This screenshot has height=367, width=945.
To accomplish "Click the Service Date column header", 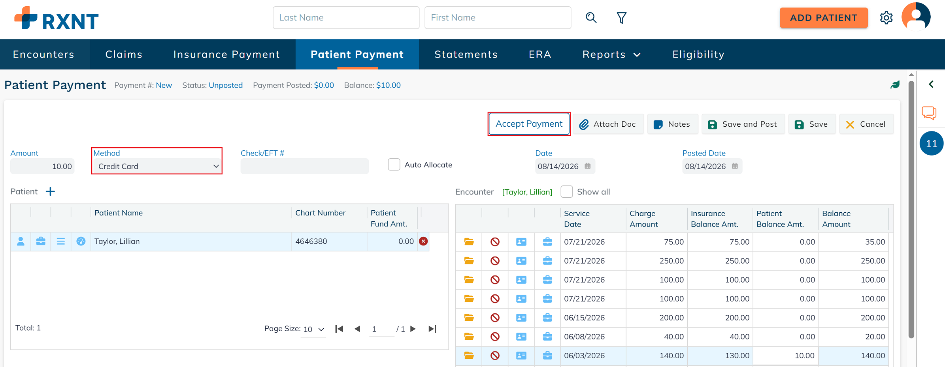I will click(x=577, y=219).
